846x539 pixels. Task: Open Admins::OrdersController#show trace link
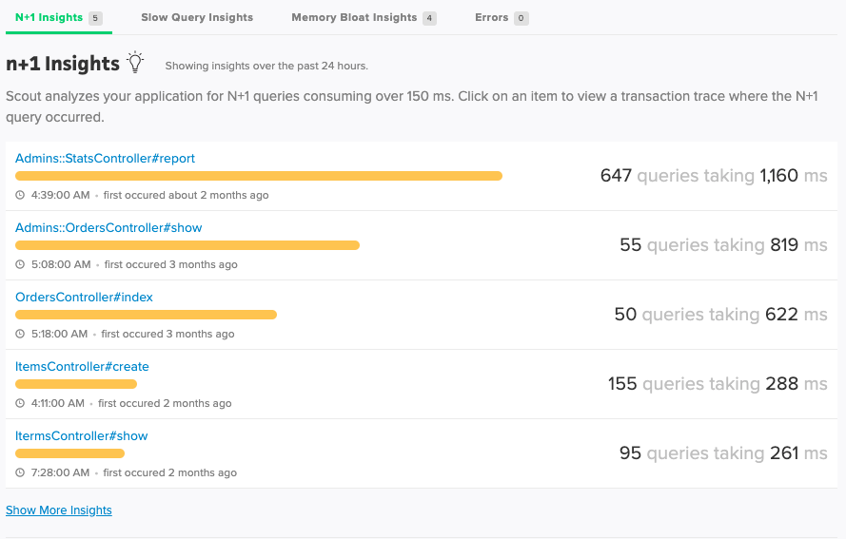click(108, 228)
